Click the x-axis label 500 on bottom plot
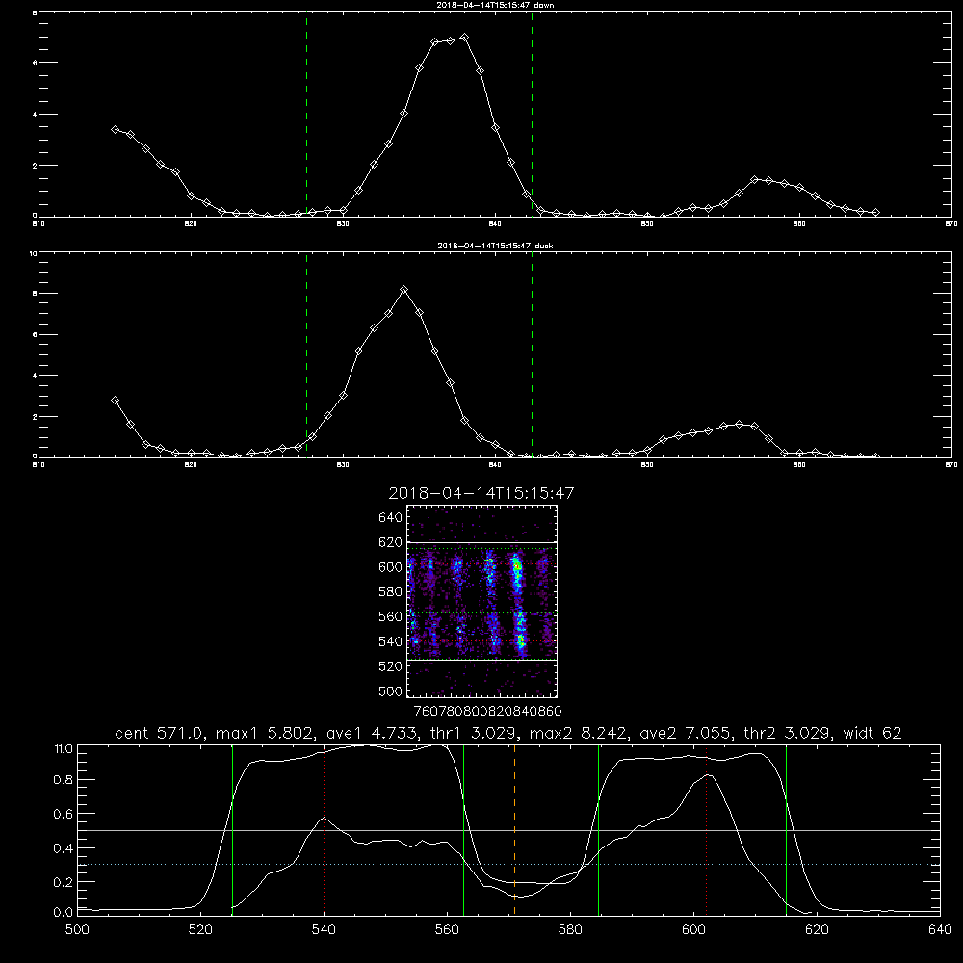The width and height of the screenshot is (963, 963). [x=77, y=930]
